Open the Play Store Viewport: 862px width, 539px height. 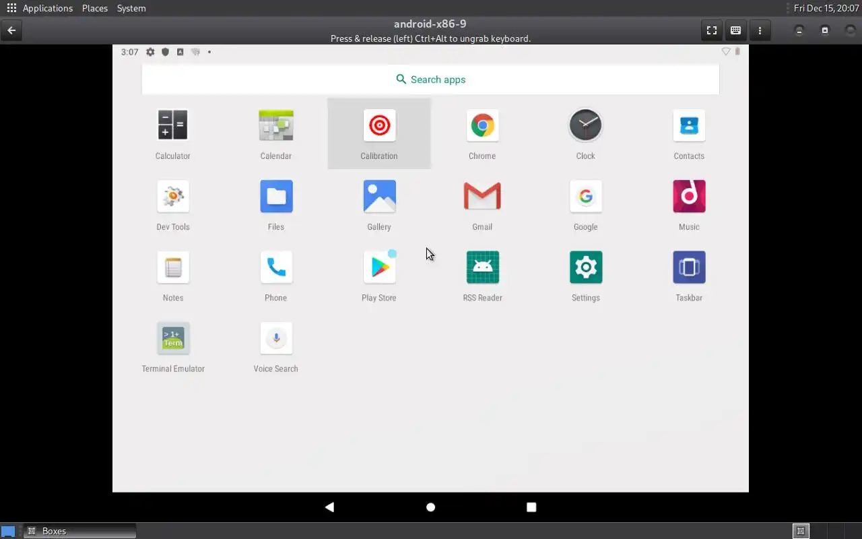coord(379,276)
